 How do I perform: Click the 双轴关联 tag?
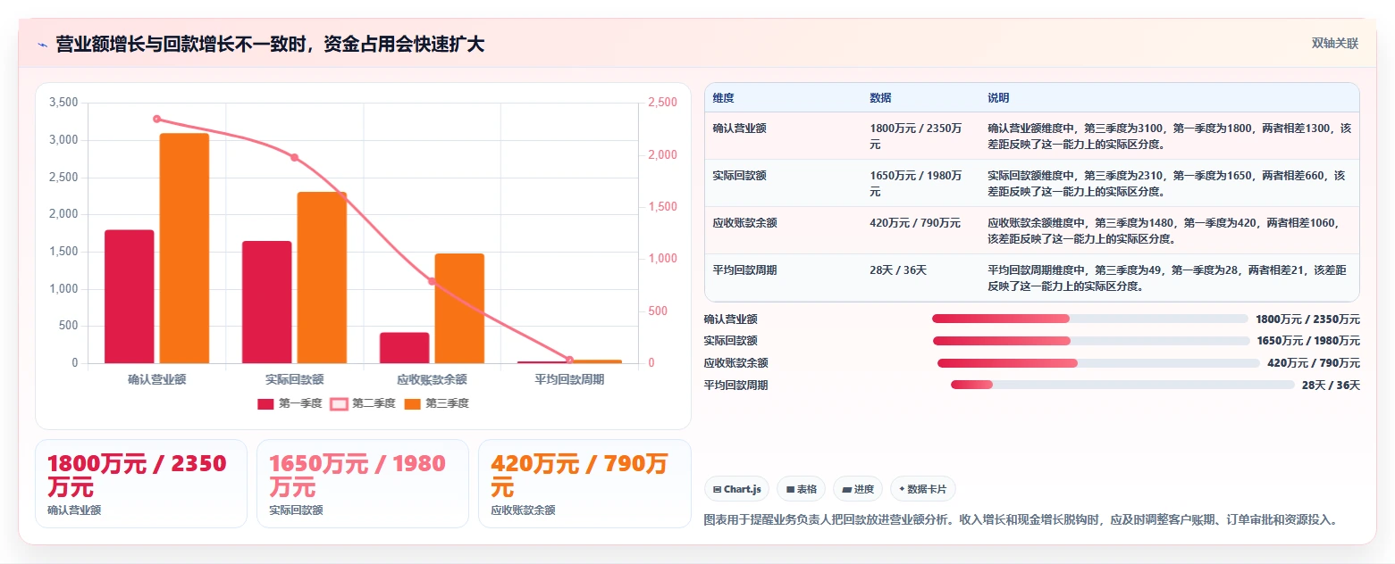point(1334,44)
